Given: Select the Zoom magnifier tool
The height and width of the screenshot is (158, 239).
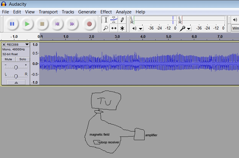Looking at the screenshot, I should tap(105, 28).
